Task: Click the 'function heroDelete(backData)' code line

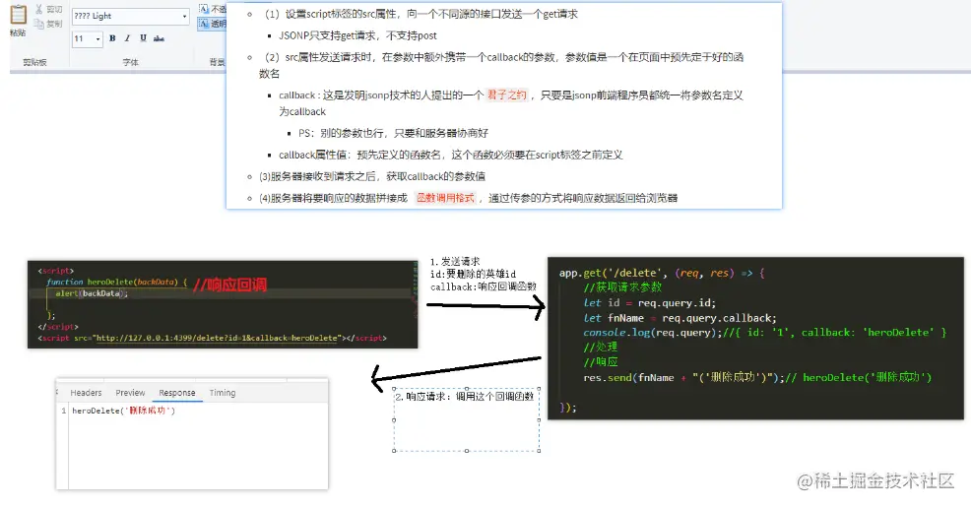Action: (x=116, y=283)
